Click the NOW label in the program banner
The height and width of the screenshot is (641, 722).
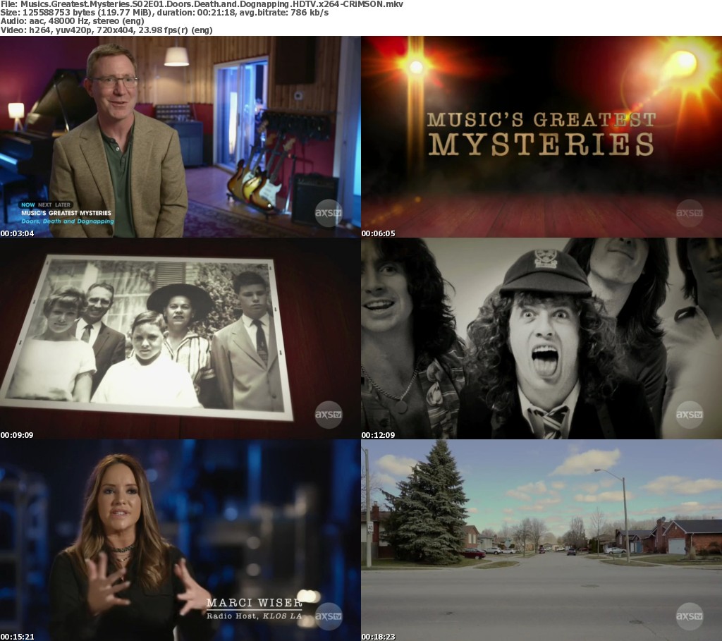tap(27, 204)
